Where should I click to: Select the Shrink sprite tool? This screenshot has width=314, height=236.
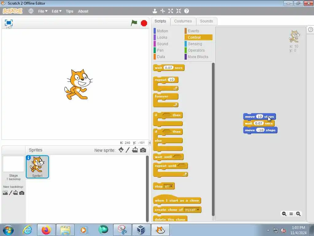click(178, 11)
